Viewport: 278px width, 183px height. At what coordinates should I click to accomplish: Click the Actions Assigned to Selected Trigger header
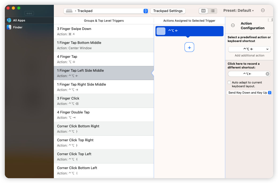click(x=189, y=21)
